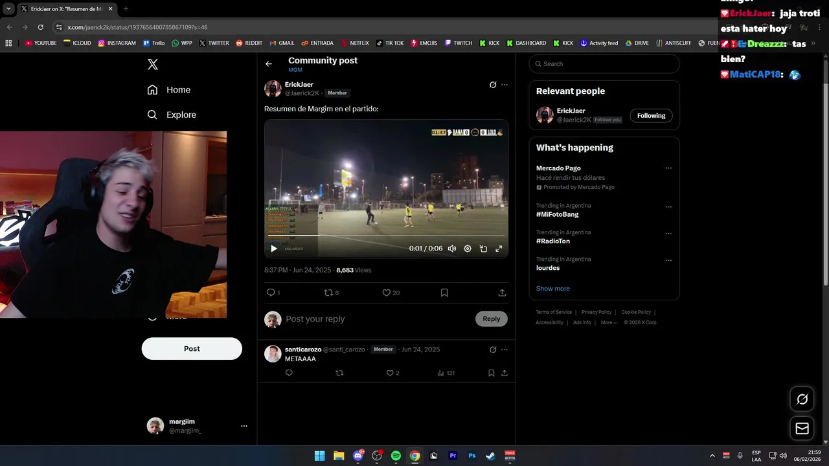Open more options for the lourdes trend
829x466 pixels.
(x=668, y=260)
